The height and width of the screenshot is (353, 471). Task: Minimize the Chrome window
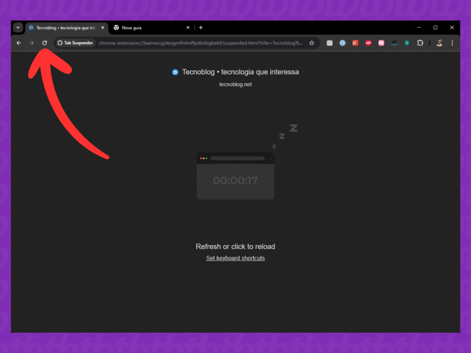(x=419, y=28)
